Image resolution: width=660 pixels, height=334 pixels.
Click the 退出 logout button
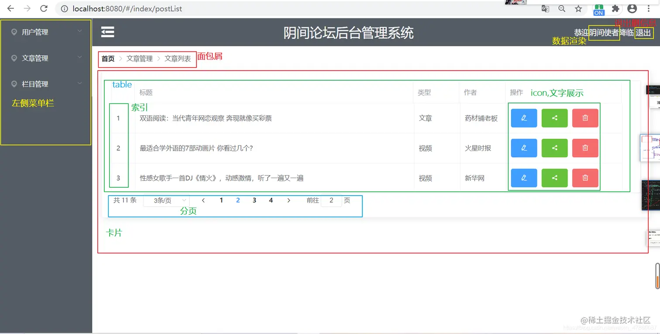coord(643,33)
